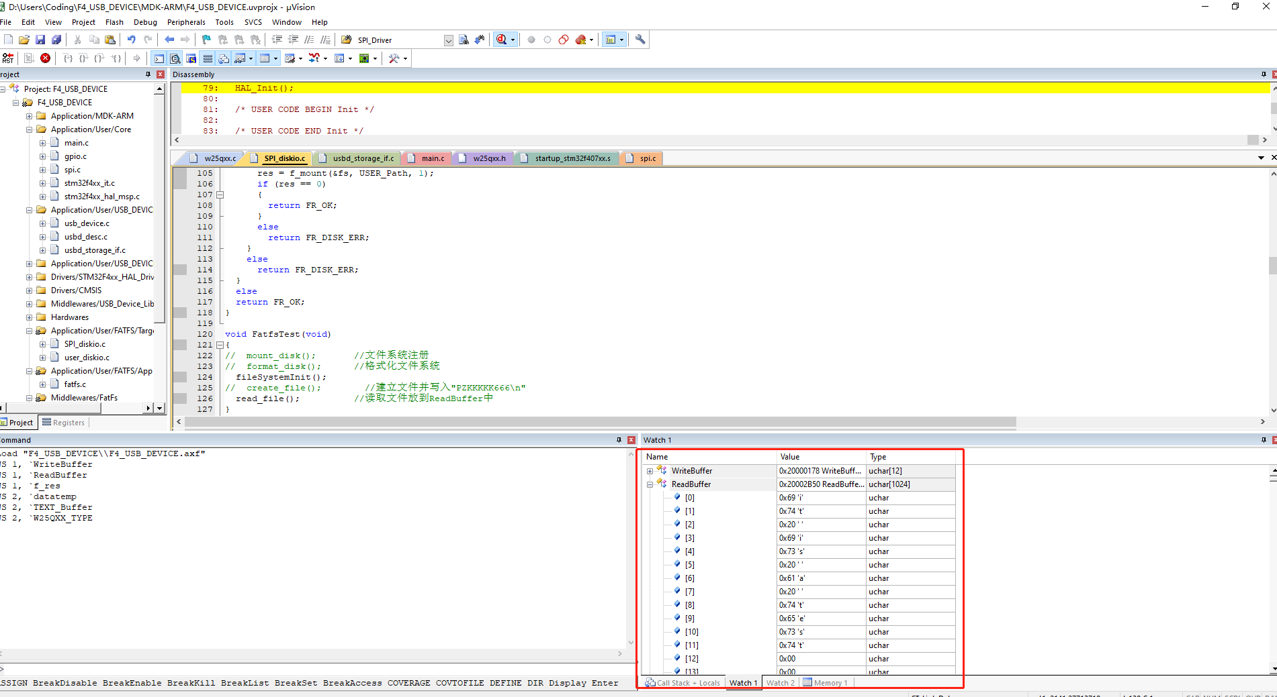Click the project tree vertical scrollbar
1277x697 pixels.
159,208
